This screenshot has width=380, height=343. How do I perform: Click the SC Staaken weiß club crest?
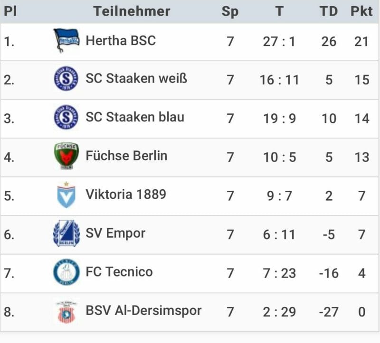tap(66, 78)
